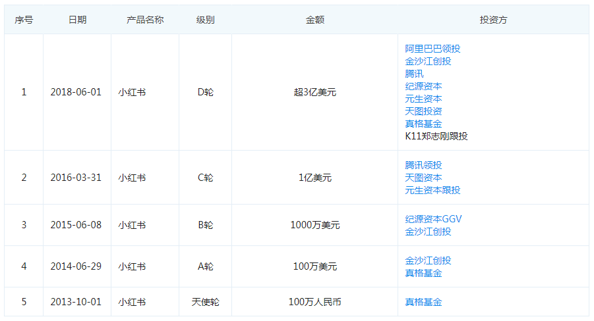The image size is (594, 321).
Task: Click 小红书 in the 2015-06-08 row
Action: coord(132,225)
